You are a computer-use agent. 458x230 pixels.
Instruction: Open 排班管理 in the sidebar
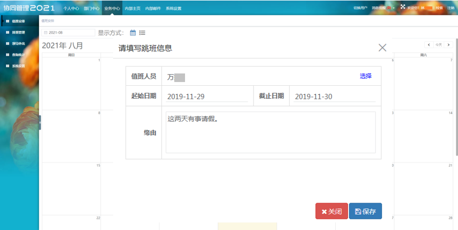[18, 32]
